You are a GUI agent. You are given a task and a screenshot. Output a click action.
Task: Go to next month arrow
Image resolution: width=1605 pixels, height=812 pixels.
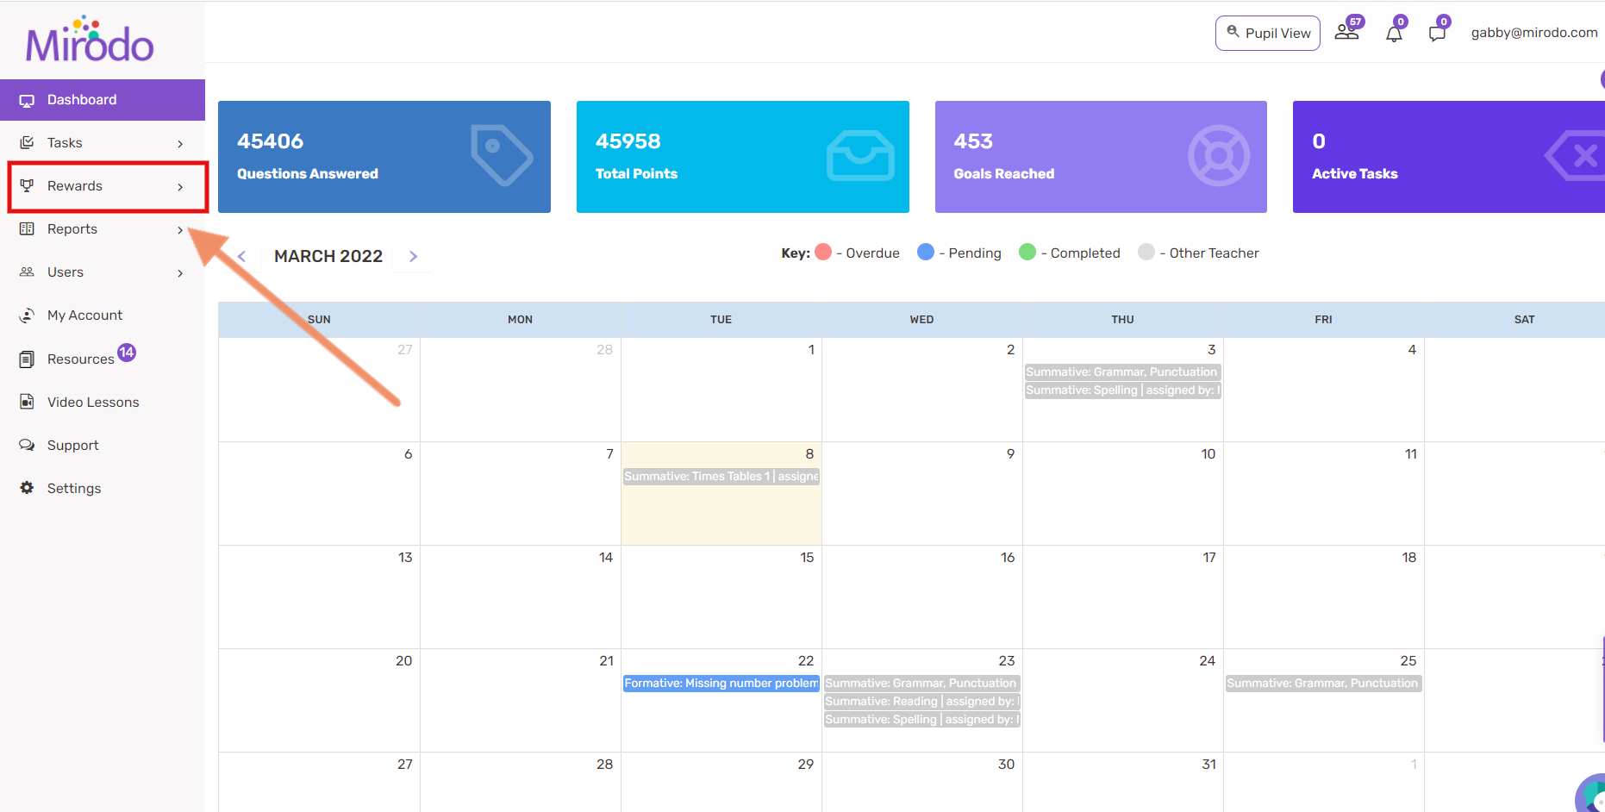413,256
